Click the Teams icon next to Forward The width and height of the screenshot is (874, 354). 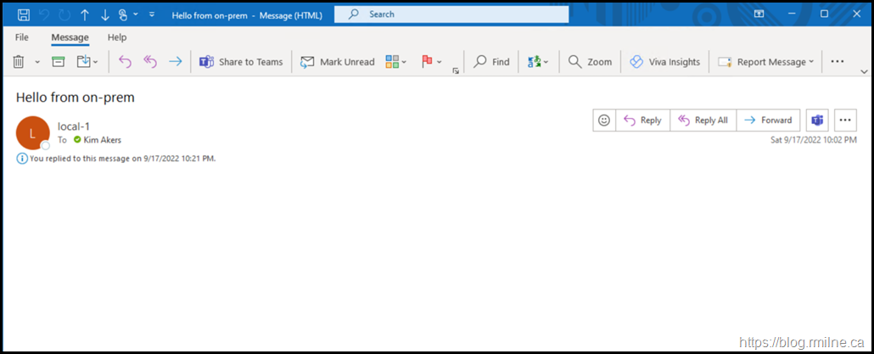(x=816, y=121)
